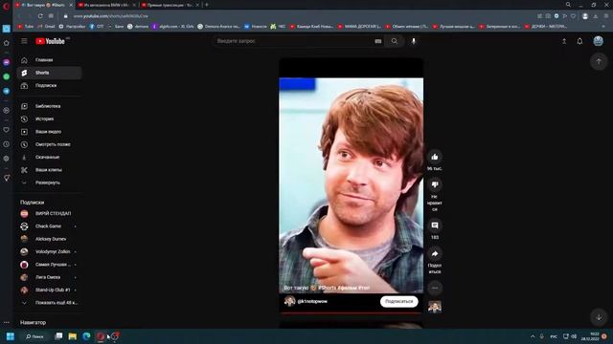Open Смотреть позже in sidebar

pos(49,144)
